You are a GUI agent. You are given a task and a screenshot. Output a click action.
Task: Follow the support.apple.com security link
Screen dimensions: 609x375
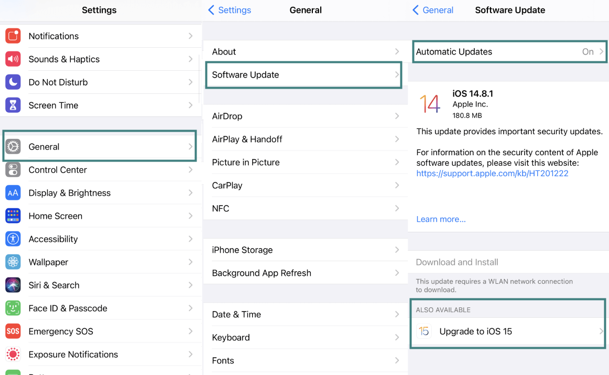tap(492, 173)
